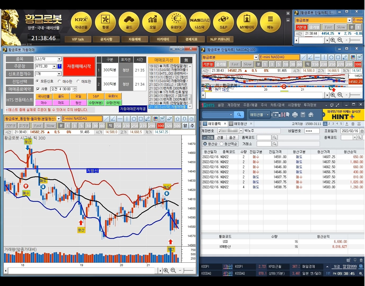Open the 황금로봇_통합형-돌파형 strategy dropdown
Screen dimensions: 365x286
pos(59,119)
